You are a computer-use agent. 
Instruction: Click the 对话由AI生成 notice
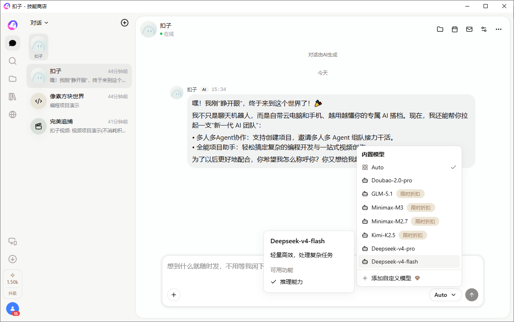point(323,55)
